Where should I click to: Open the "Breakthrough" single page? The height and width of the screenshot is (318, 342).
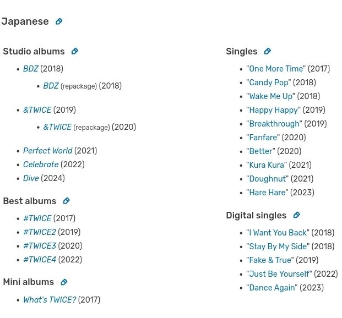[x=274, y=124]
